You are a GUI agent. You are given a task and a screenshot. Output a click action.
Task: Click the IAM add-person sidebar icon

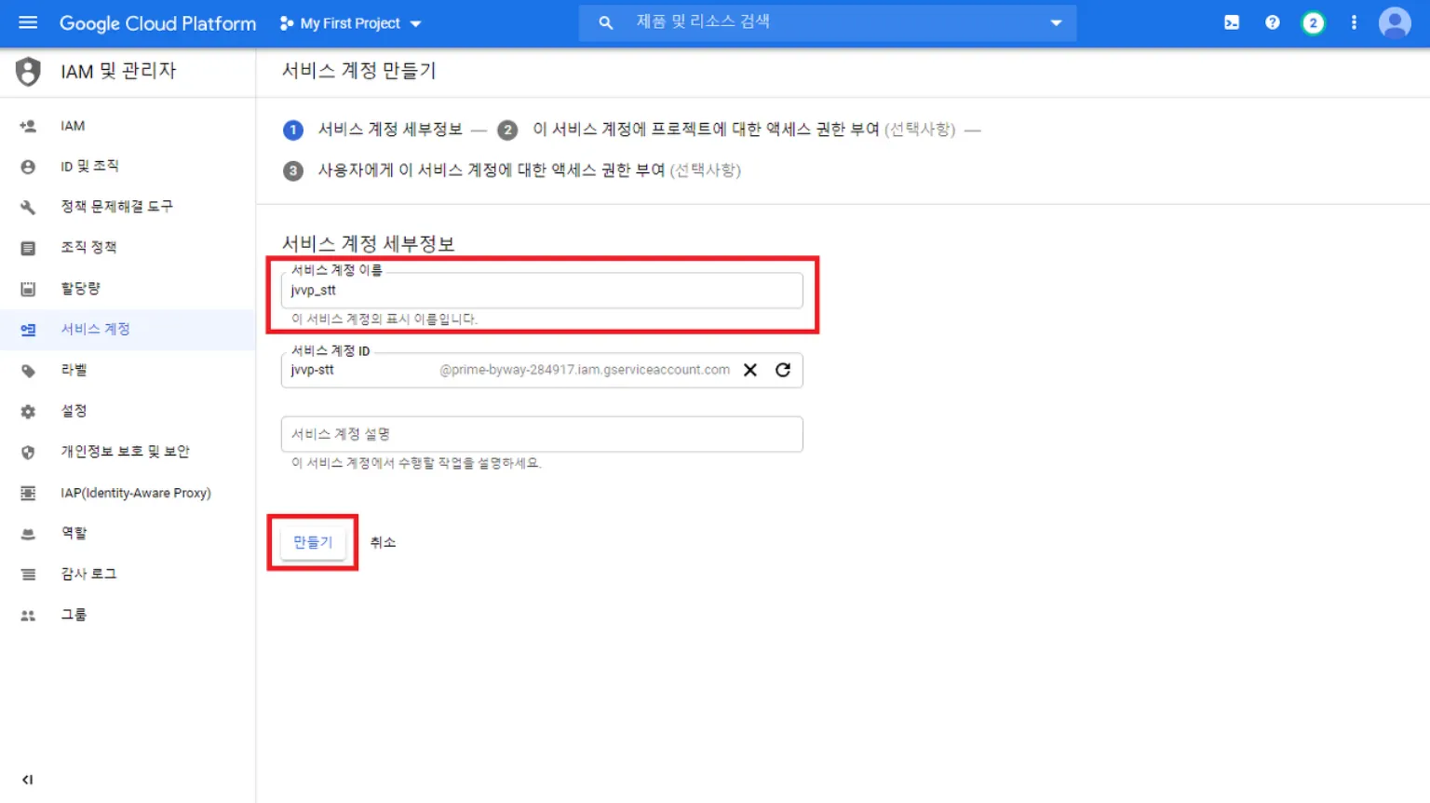28,126
